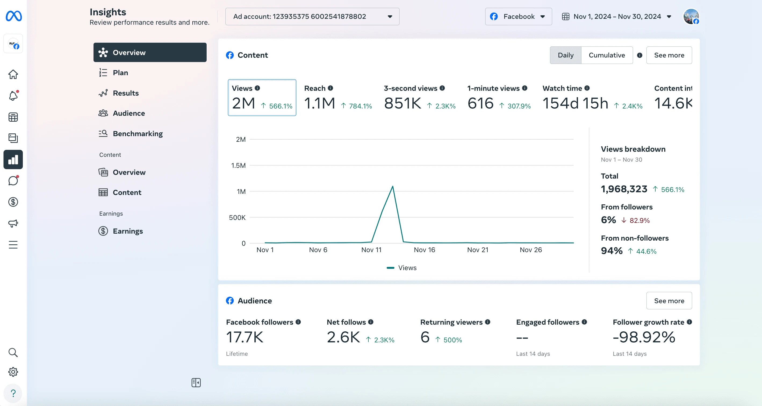Viewport: 762px width, 406px height.
Task: Open the All tools hamburger icon
Action: (x=13, y=245)
